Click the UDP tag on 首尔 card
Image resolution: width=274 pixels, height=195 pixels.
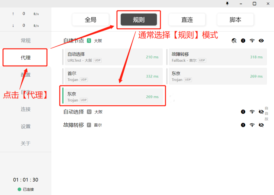(x=84, y=80)
